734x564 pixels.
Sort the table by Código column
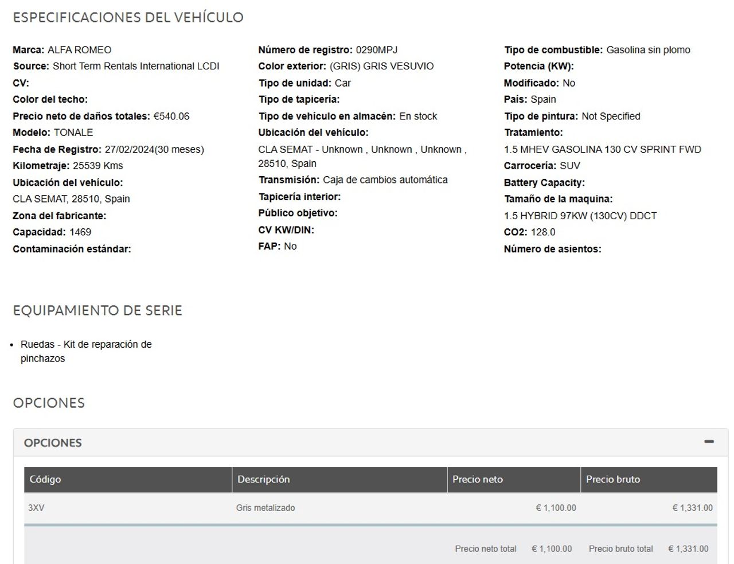128,479
